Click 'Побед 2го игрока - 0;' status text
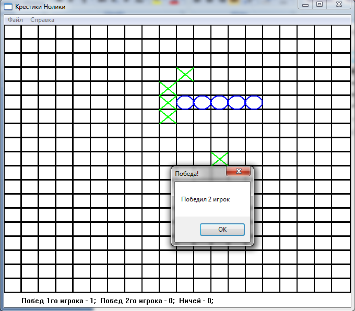Viewport: 355px width, 311px height. [x=137, y=301]
